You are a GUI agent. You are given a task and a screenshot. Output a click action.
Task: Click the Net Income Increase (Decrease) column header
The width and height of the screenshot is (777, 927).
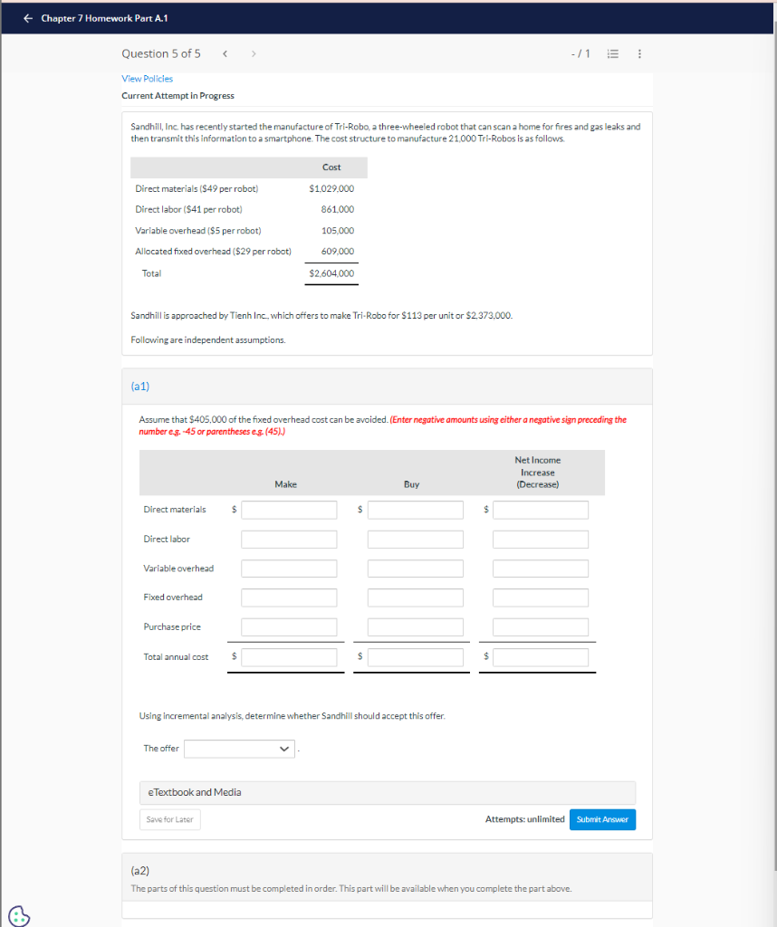(x=538, y=473)
